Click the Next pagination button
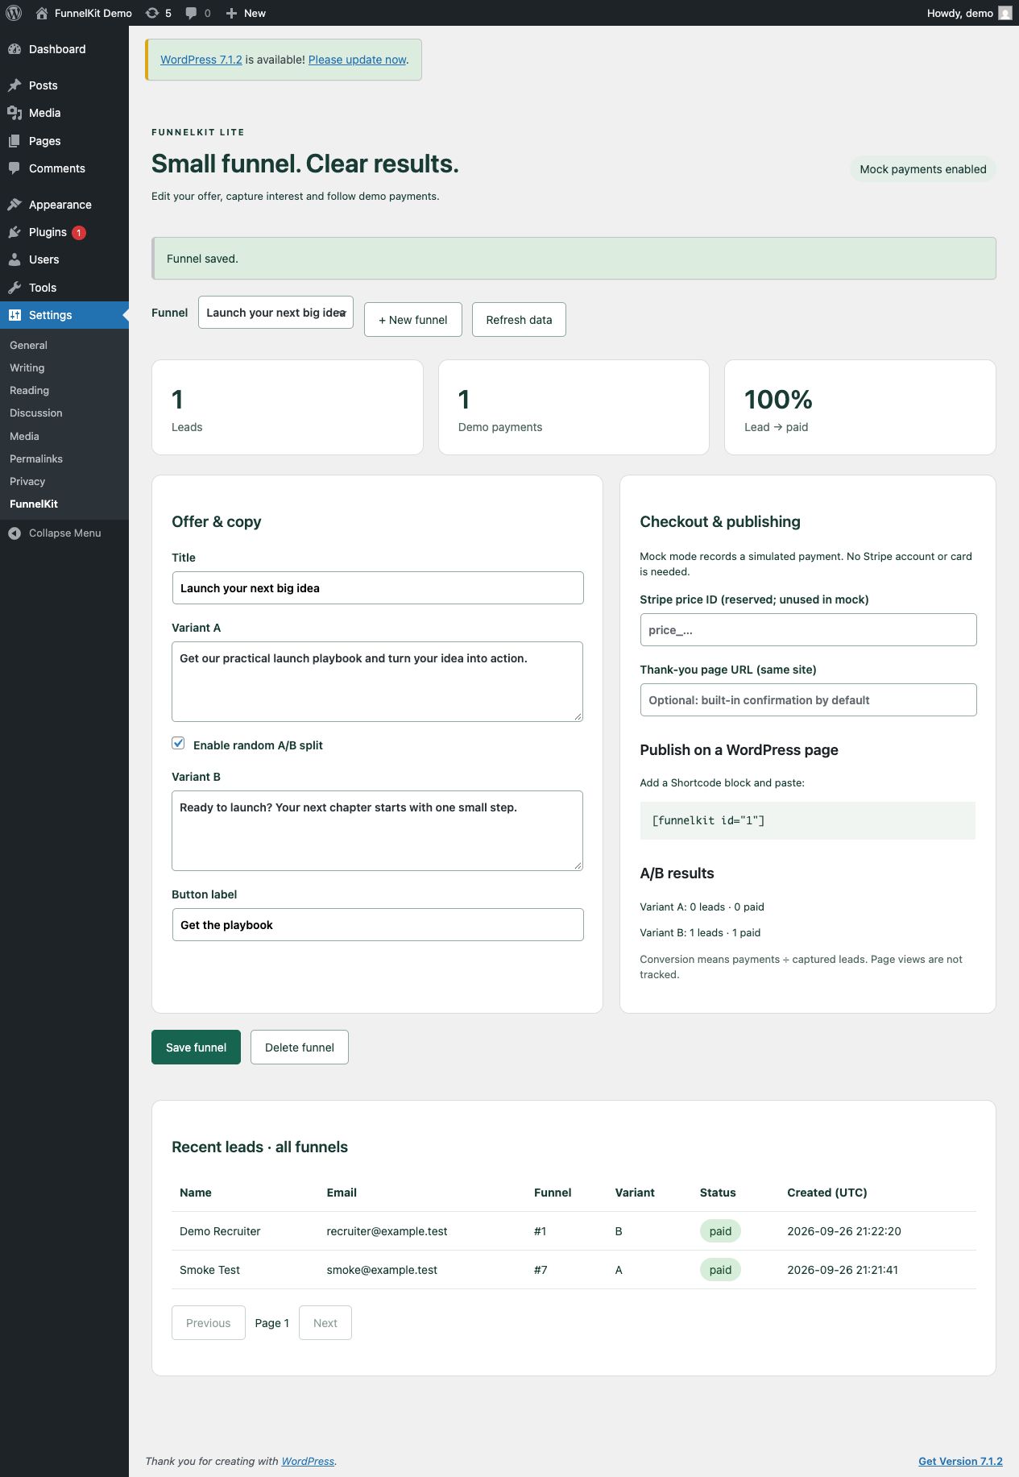The height and width of the screenshot is (1477, 1019). pos(325,1323)
